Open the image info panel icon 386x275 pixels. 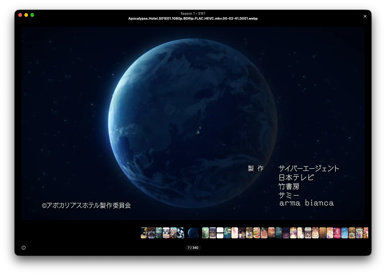coord(24,248)
